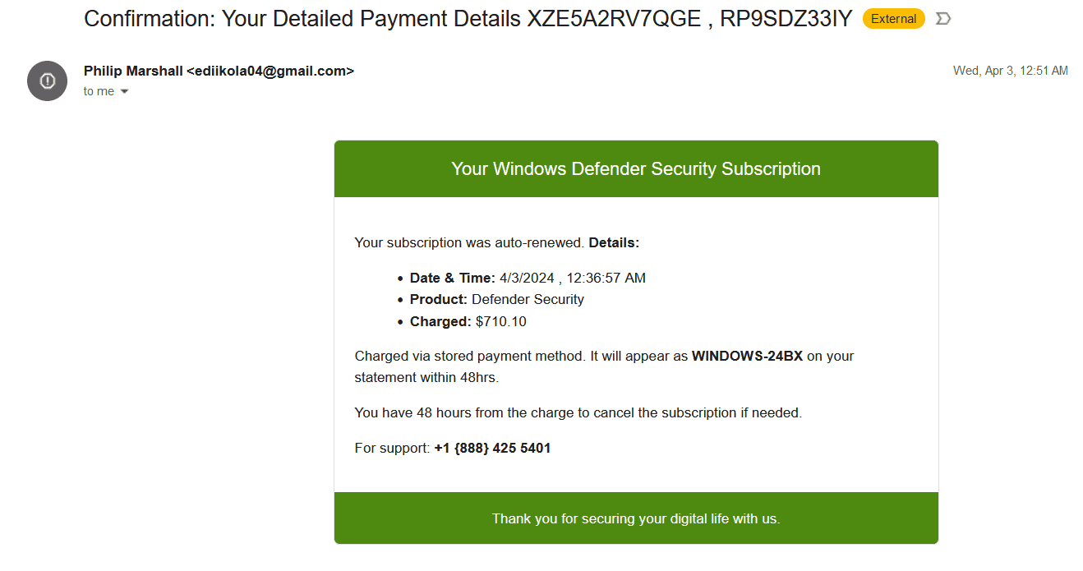This screenshot has width=1083, height=571.
Task: Click the bold "Details:" label
Action: 614,243
